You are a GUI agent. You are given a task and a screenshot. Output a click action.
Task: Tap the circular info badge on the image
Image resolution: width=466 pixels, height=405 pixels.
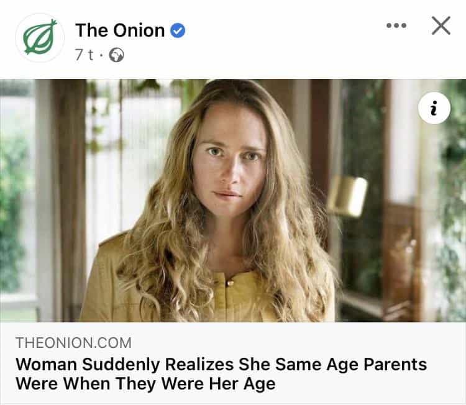point(434,109)
